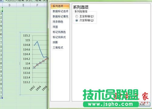Open the 标记线样式 section

[x=59, y=37]
